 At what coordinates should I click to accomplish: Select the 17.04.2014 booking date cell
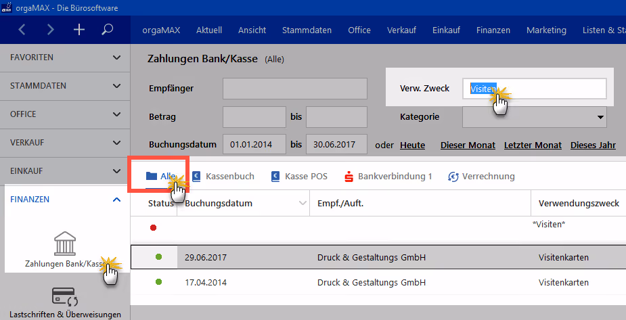(x=206, y=283)
